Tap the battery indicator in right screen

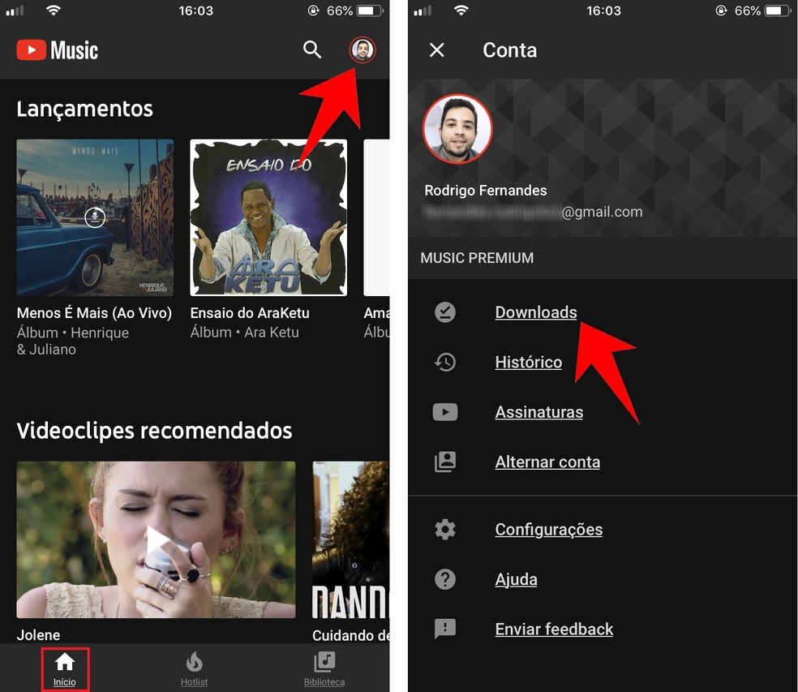pos(779,11)
